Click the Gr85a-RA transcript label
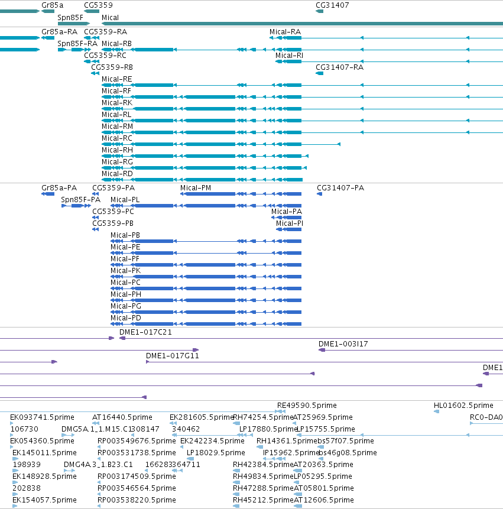The image size is (503, 509). [x=59, y=32]
